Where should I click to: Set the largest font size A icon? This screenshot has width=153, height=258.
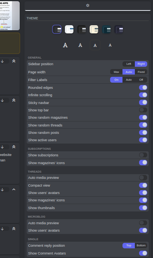[x=65, y=45]
